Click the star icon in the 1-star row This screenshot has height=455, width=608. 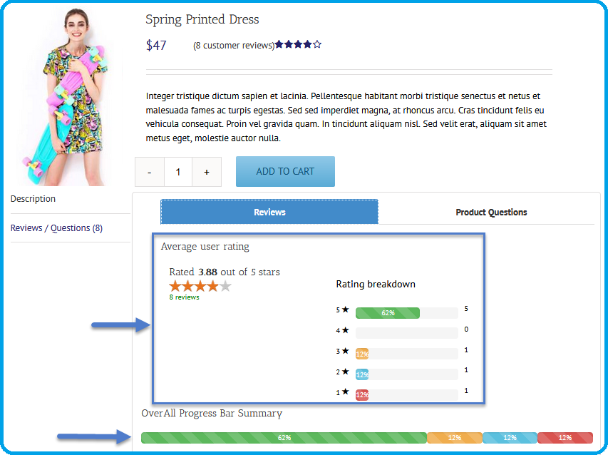tap(346, 392)
